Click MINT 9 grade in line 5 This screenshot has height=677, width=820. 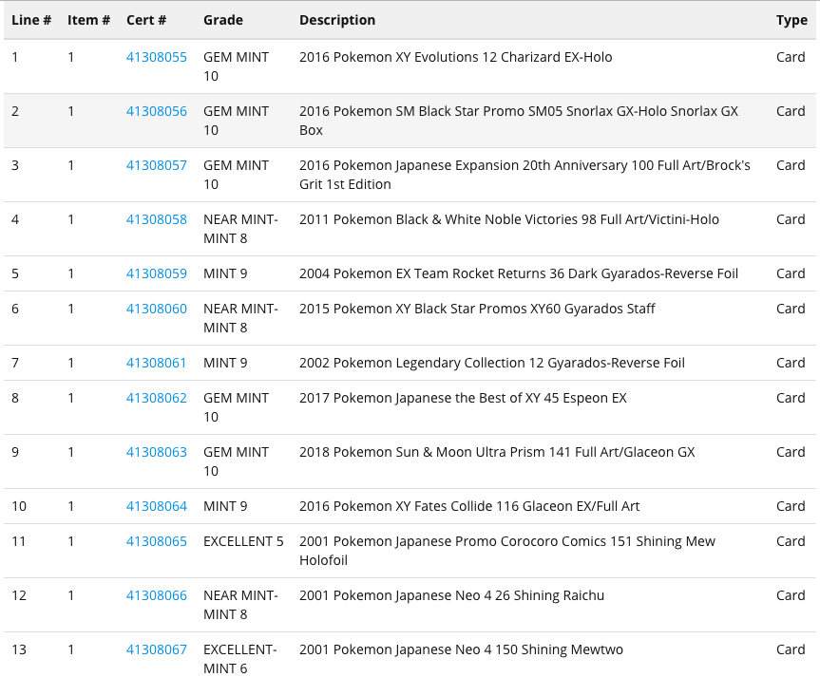[225, 274]
